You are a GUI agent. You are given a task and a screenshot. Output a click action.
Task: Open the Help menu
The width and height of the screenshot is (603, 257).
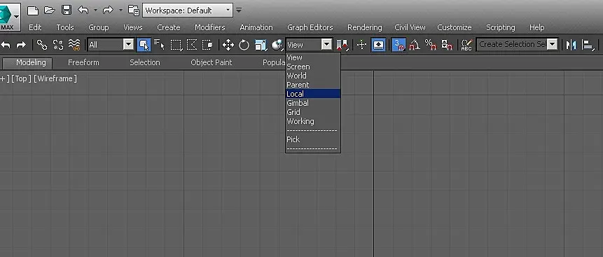pos(537,27)
